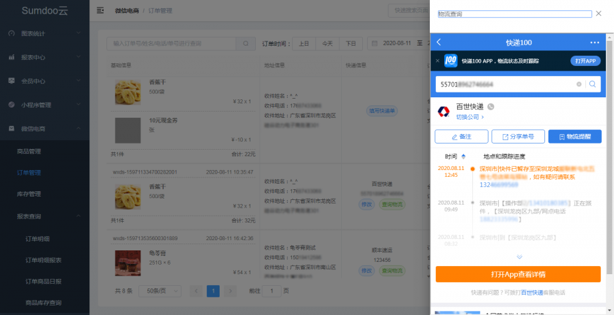The width and height of the screenshot is (614, 315).
Task: Open 50条/页 page size dropdown
Action: [160, 291]
